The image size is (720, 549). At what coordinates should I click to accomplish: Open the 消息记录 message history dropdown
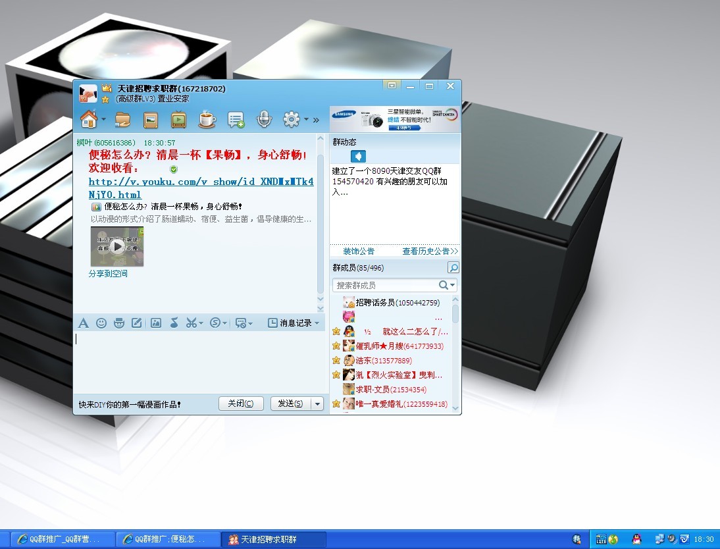(x=294, y=323)
